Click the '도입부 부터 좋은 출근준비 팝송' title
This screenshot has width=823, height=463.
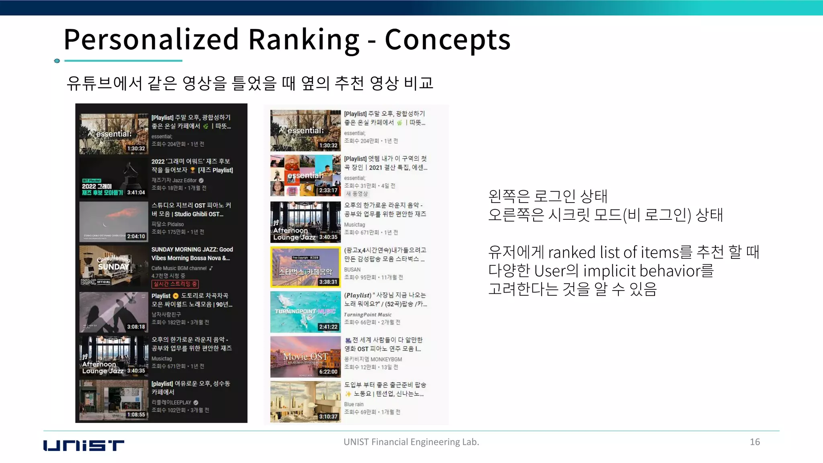(385, 389)
